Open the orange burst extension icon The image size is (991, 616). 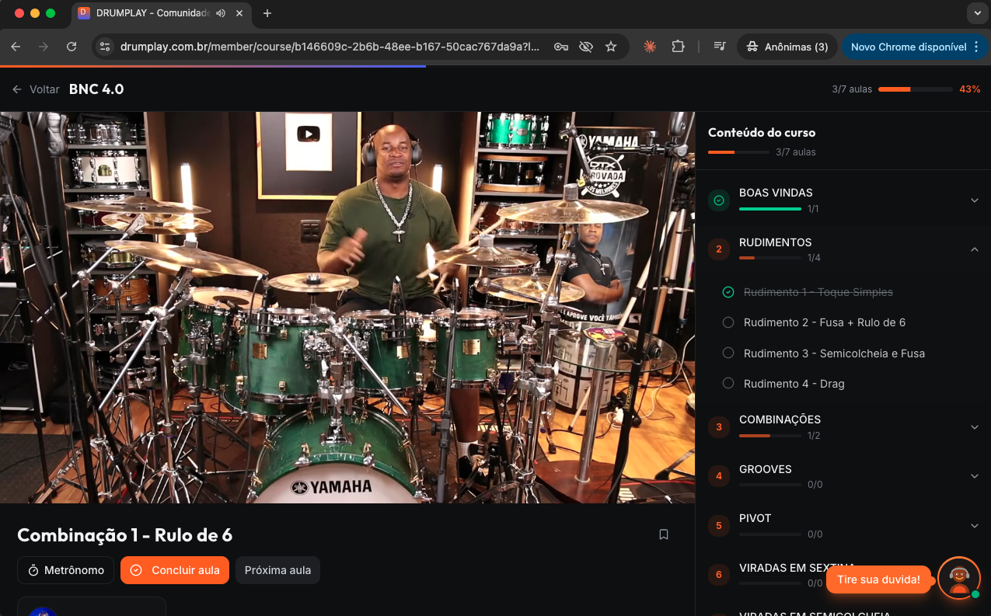pos(650,47)
